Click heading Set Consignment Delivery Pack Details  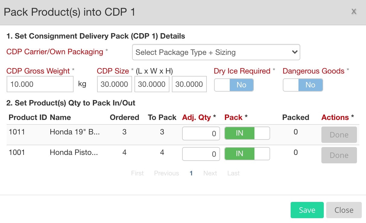pos(96,36)
